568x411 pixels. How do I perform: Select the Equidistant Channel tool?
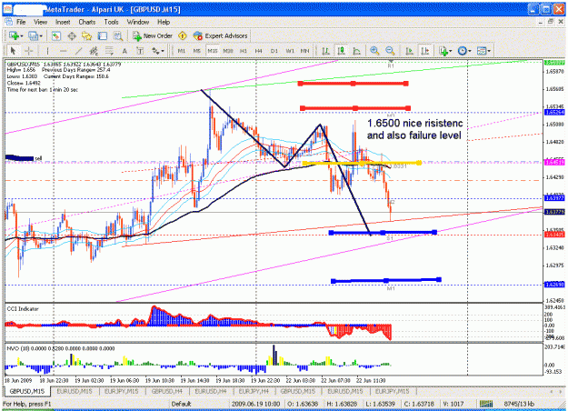click(x=94, y=51)
